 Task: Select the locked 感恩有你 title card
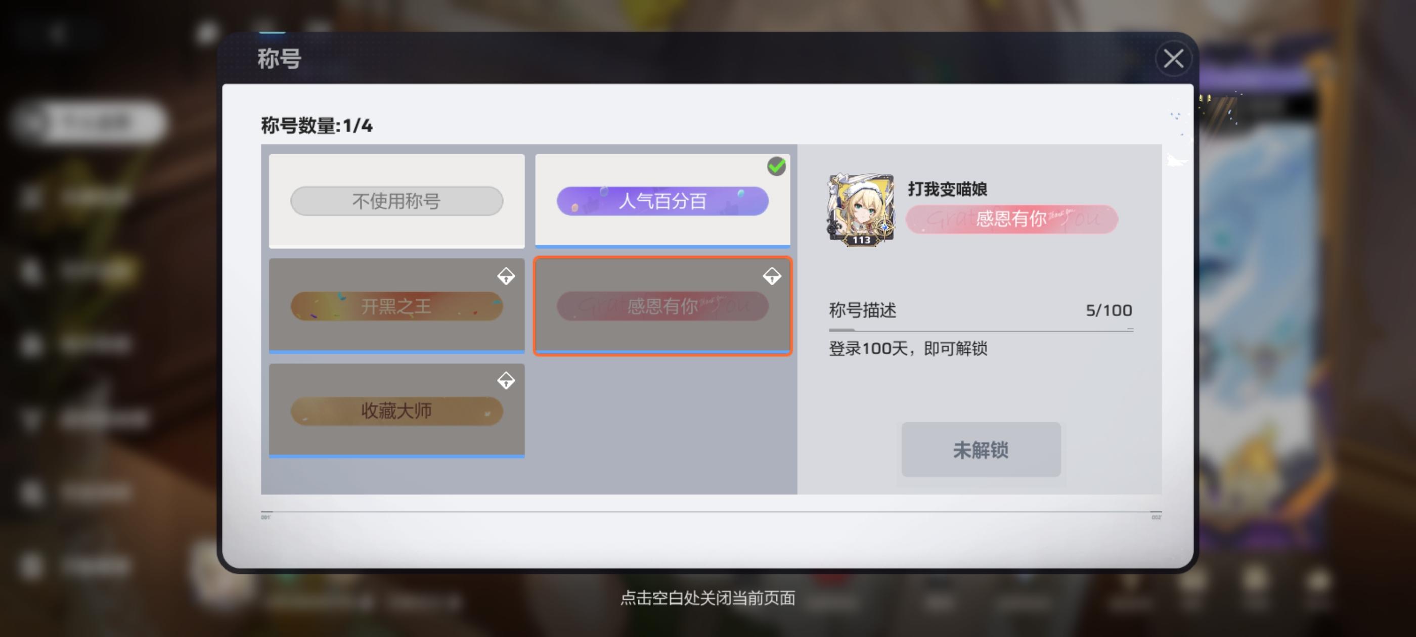pos(662,305)
